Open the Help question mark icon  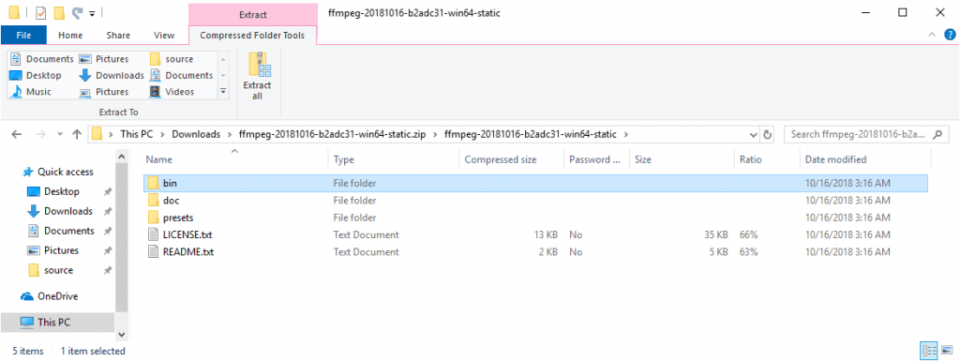coord(950,35)
